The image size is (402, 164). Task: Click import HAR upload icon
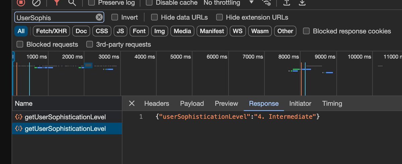[x=286, y=3]
